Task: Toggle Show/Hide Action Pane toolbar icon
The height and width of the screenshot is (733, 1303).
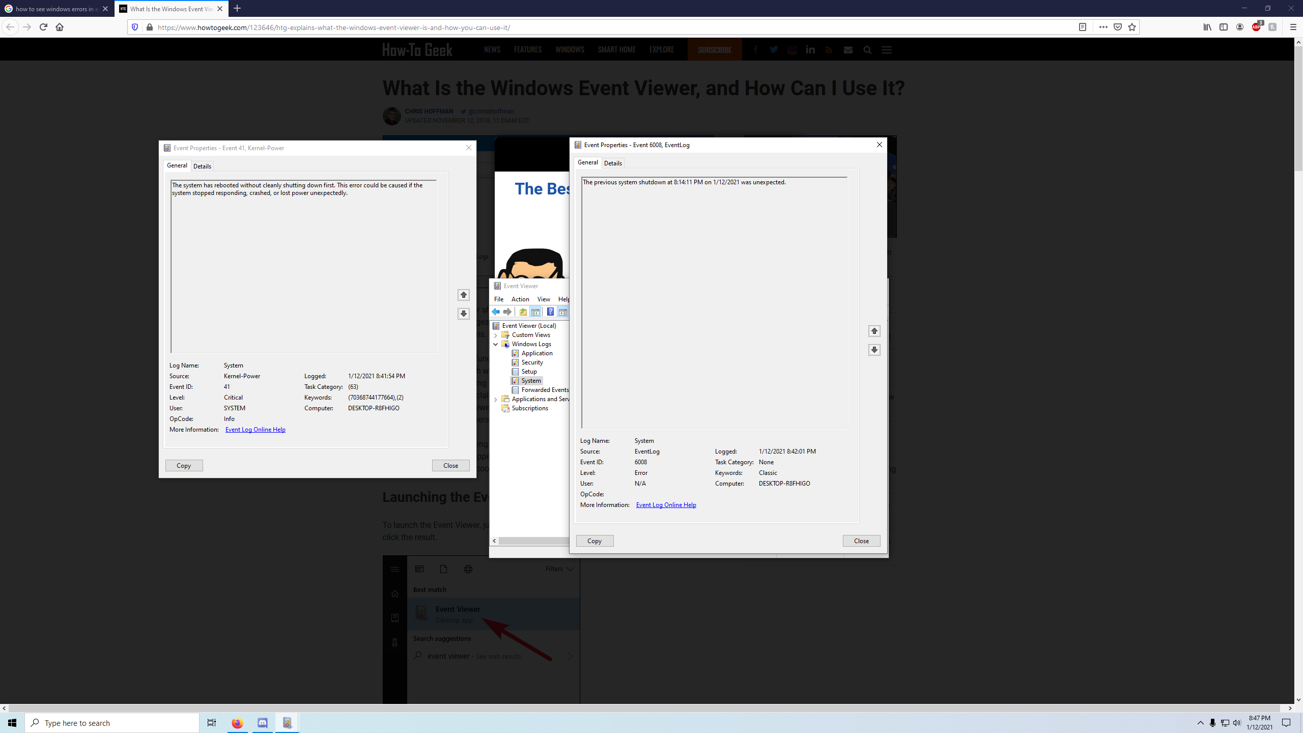Action: tap(562, 312)
